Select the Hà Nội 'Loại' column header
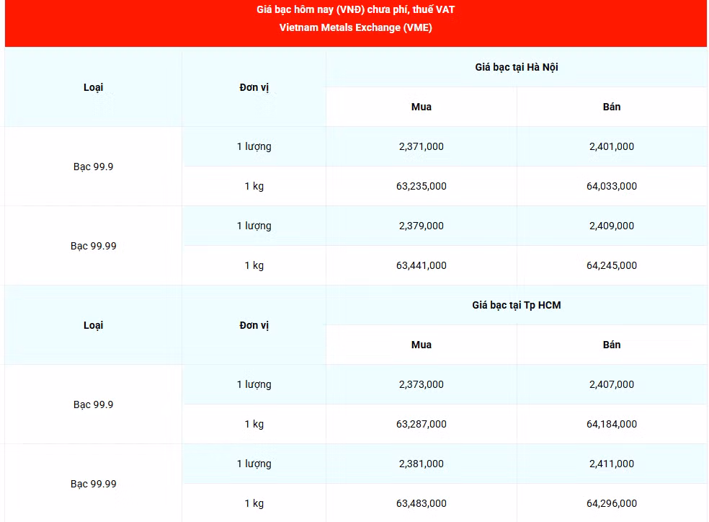 pos(93,87)
